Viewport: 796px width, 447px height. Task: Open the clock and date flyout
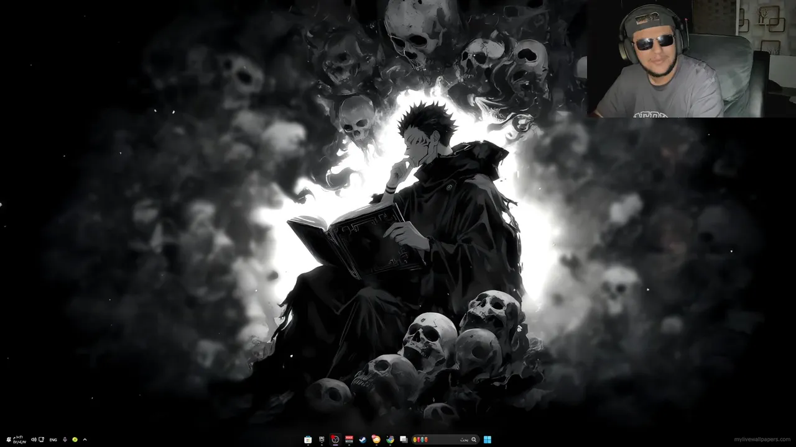click(x=19, y=440)
